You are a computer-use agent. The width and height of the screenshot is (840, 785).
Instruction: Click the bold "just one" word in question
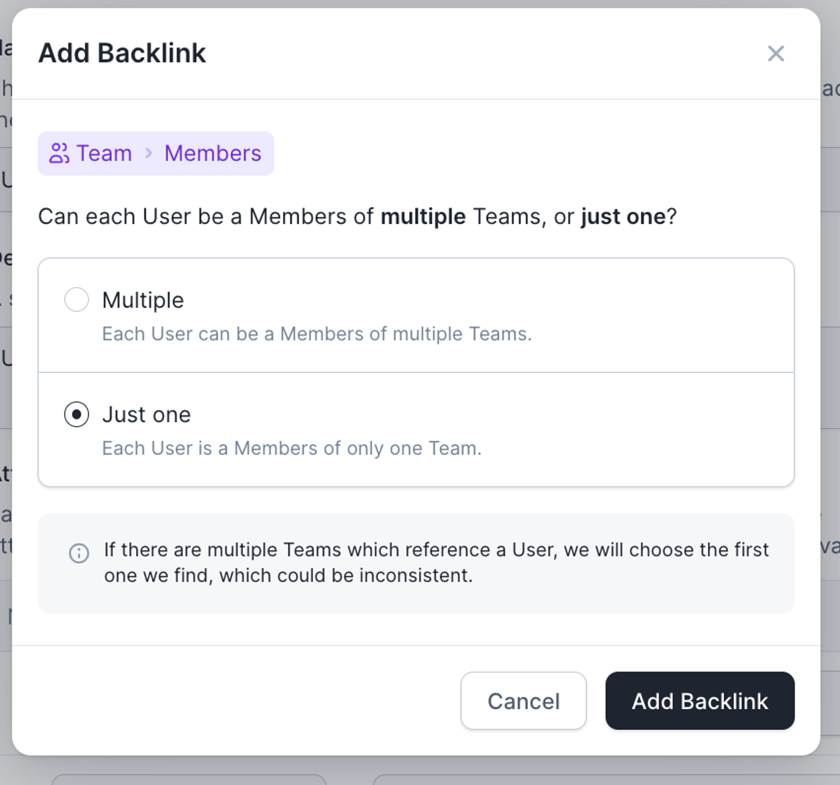623,217
